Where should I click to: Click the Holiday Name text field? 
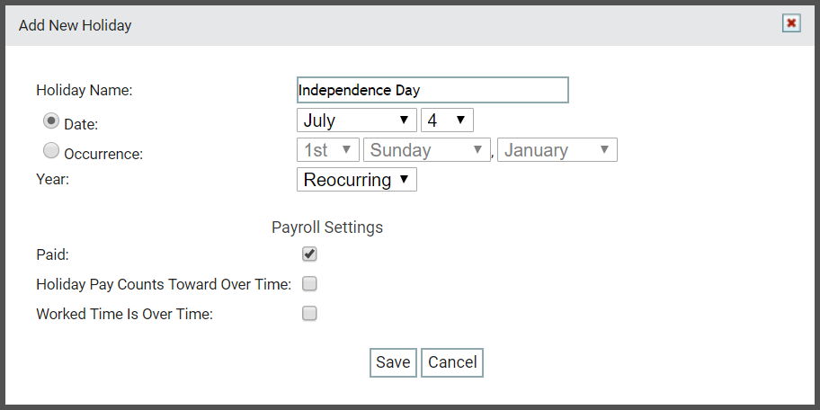pyautogui.click(x=432, y=90)
